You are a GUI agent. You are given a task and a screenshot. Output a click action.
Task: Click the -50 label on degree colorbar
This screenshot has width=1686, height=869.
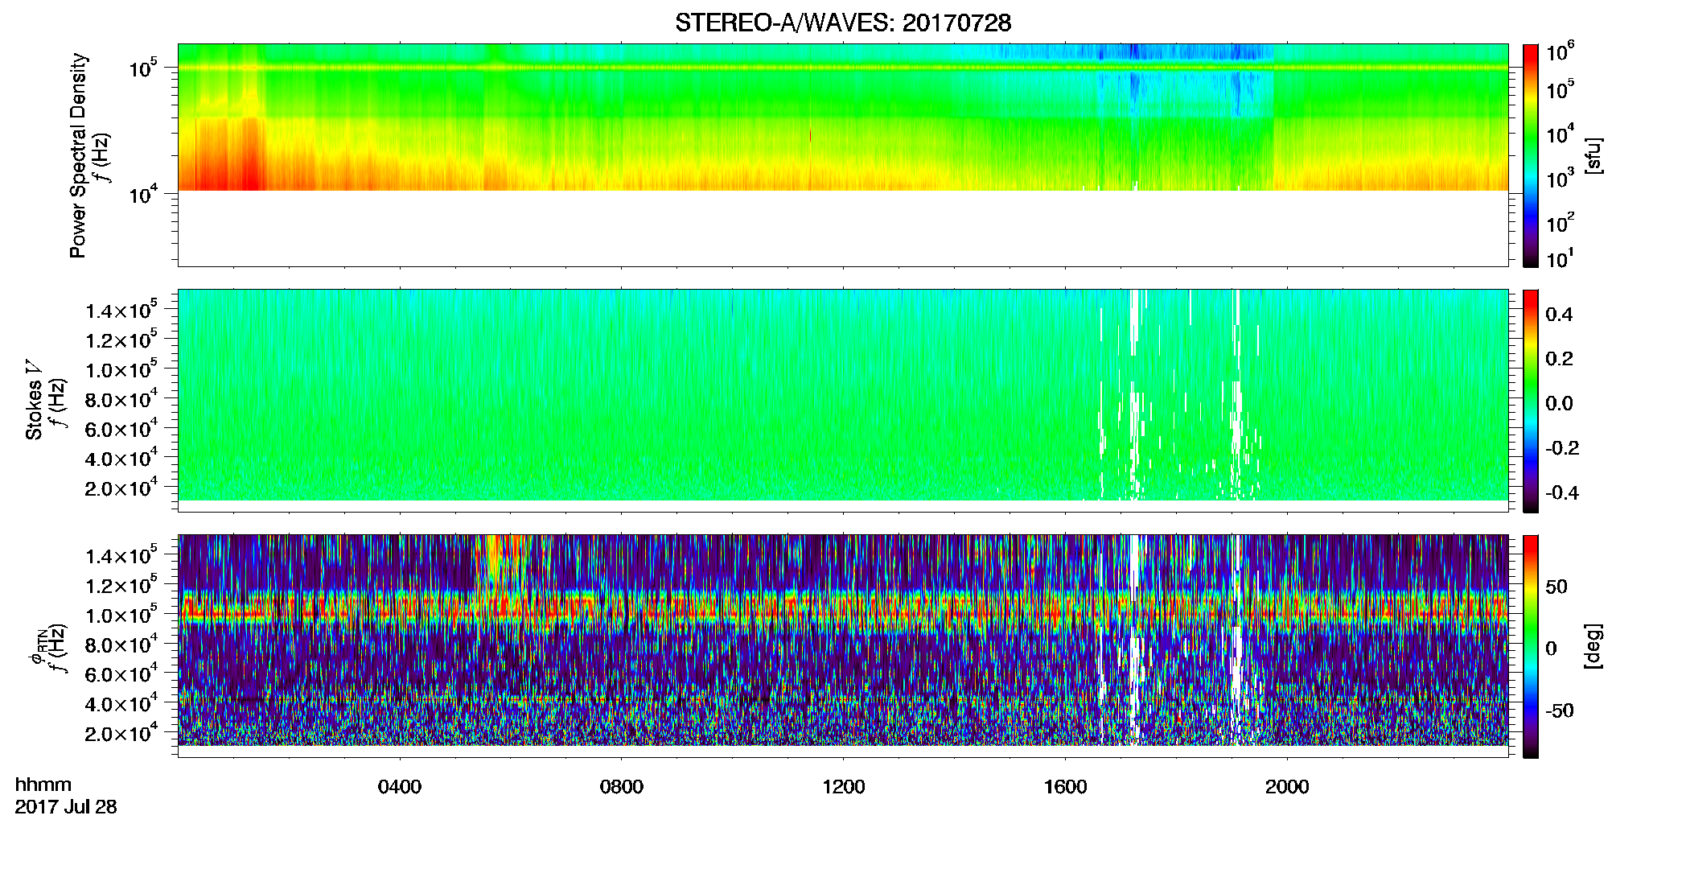click(x=1560, y=710)
